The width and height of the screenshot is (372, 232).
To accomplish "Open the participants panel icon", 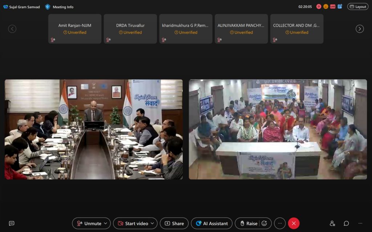I will (x=332, y=223).
